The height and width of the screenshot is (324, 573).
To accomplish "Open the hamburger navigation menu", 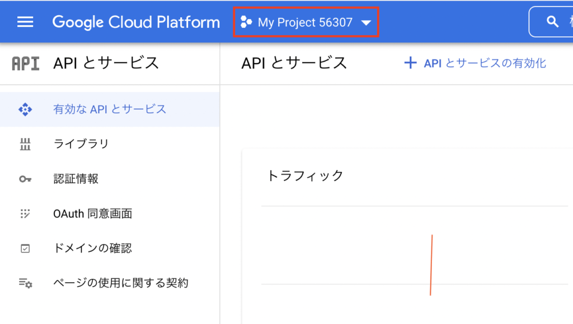I will (x=26, y=22).
